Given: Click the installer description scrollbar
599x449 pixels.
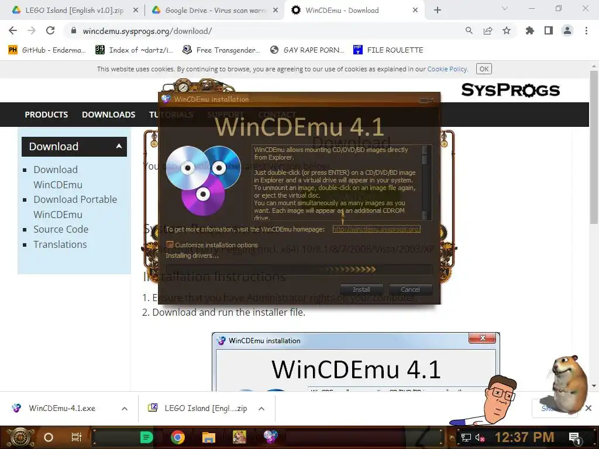Looking at the screenshot, I should [x=425, y=182].
